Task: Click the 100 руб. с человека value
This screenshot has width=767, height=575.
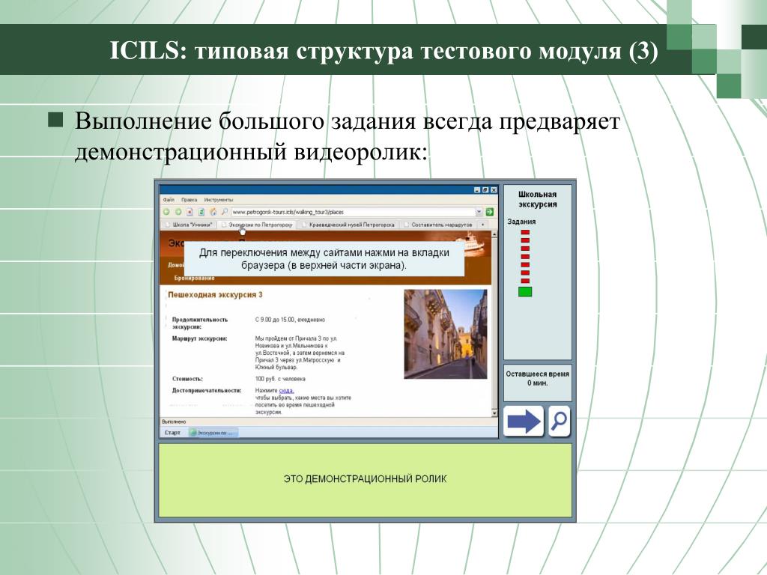Action: coord(280,379)
